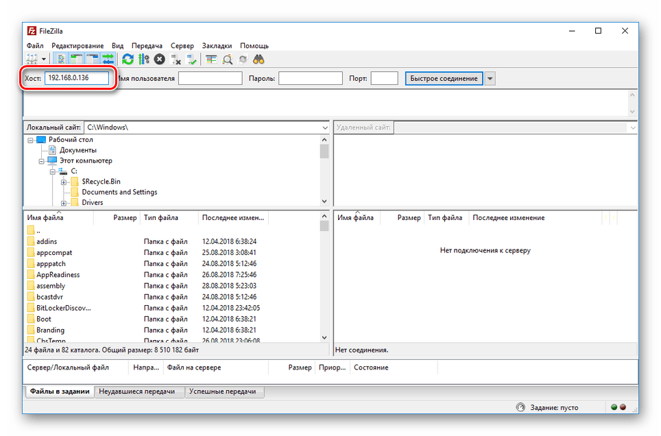Select the assembly folder
661x436 pixels.
click(51, 286)
